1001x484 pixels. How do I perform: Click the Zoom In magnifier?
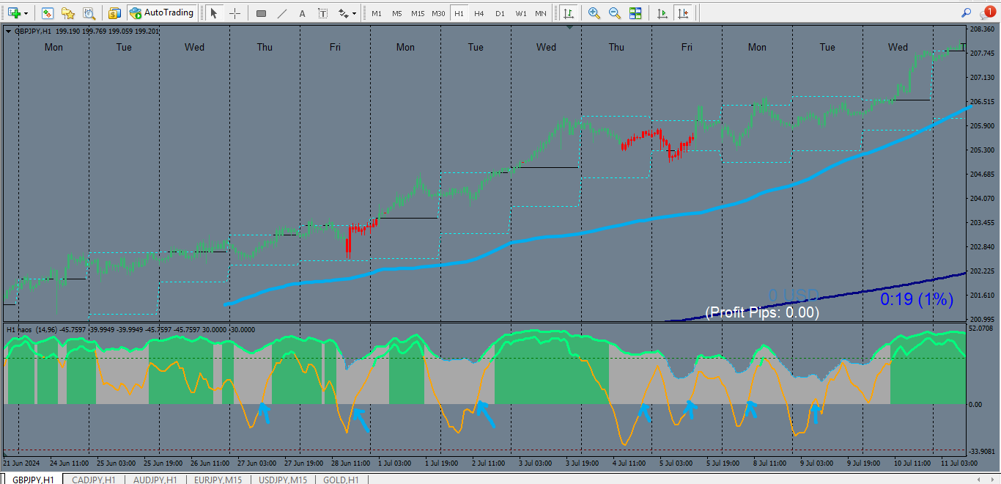tap(594, 13)
